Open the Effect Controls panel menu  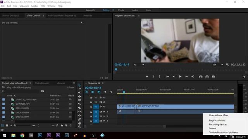(x=43, y=15)
